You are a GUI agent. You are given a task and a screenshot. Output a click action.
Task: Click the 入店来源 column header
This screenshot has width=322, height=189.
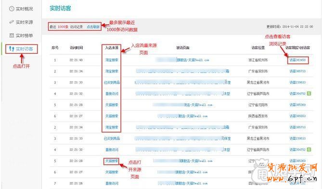pos(112,48)
